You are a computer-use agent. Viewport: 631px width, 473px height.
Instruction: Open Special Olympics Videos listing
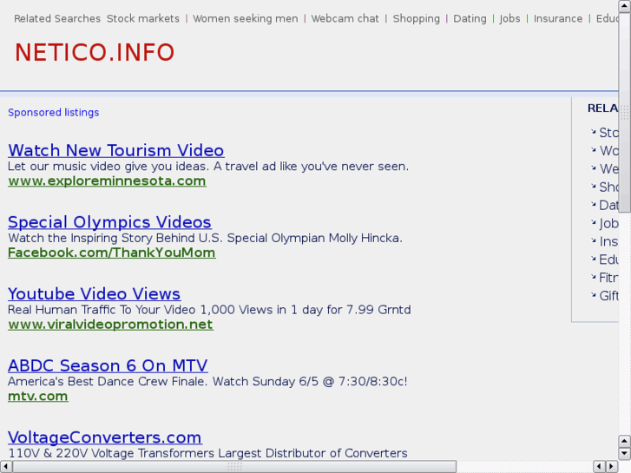pyautogui.click(x=110, y=222)
